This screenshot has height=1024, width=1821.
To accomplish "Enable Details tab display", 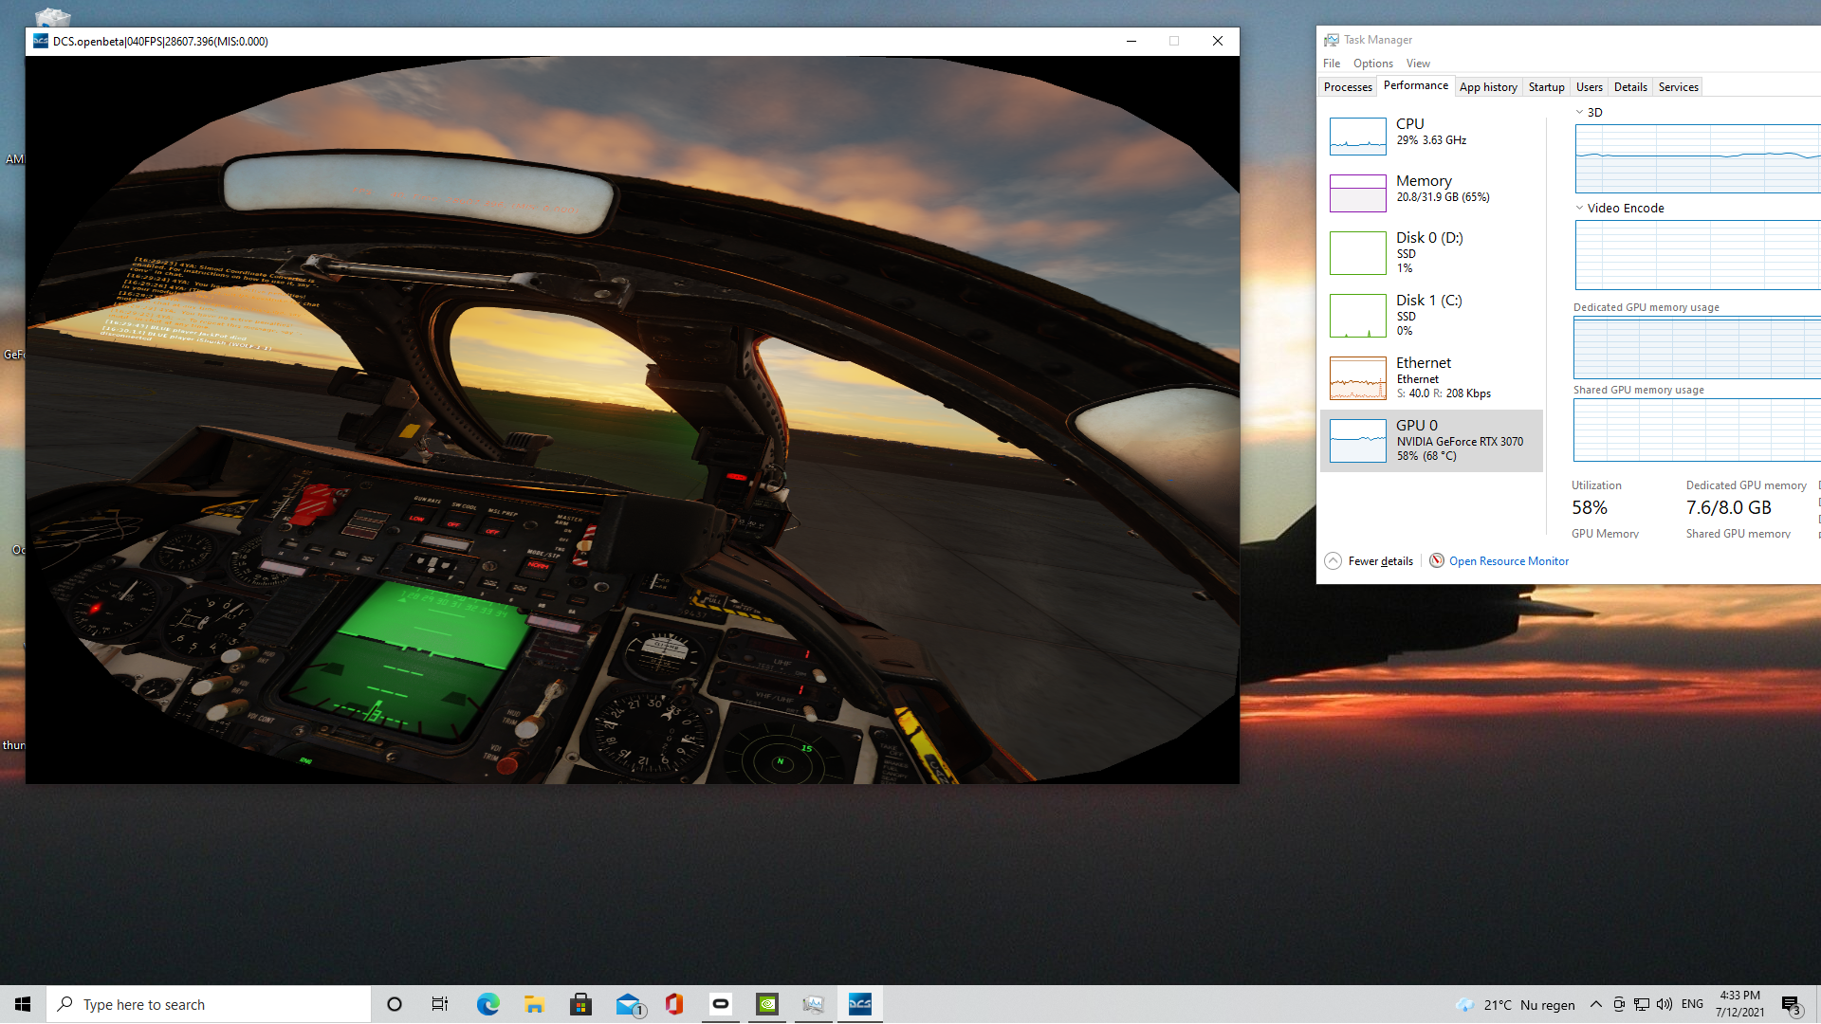I will coord(1629,86).
